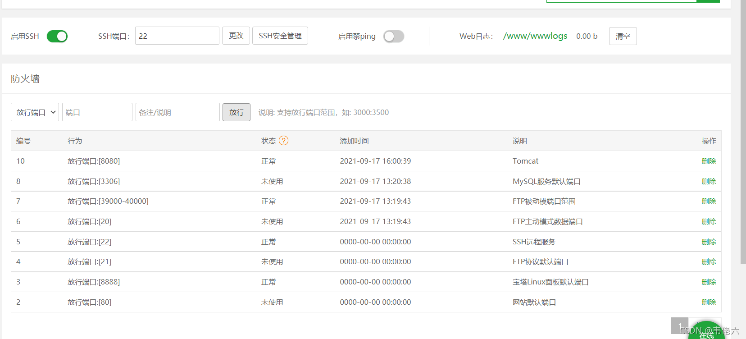Click the 添加时间 column header
This screenshot has height=339, width=746.
[x=354, y=141]
